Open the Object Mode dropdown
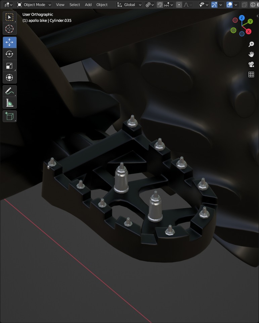Viewport: 259px width, 323px height. point(34,5)
